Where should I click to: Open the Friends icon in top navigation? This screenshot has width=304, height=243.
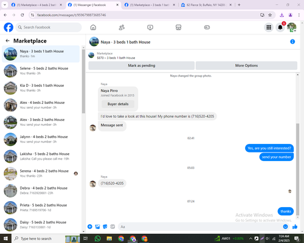click(x=122, y=27)
